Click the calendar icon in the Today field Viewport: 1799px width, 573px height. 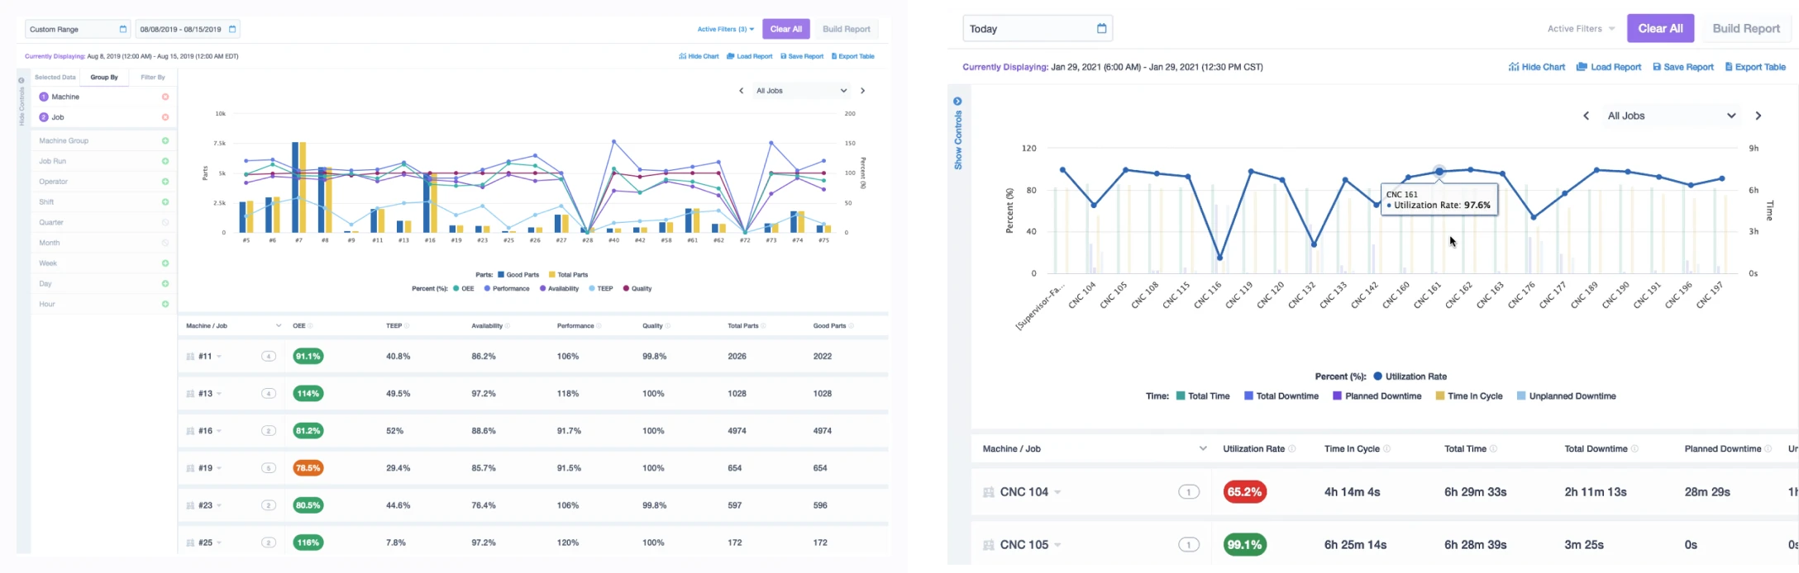[x=1101, y=28]
